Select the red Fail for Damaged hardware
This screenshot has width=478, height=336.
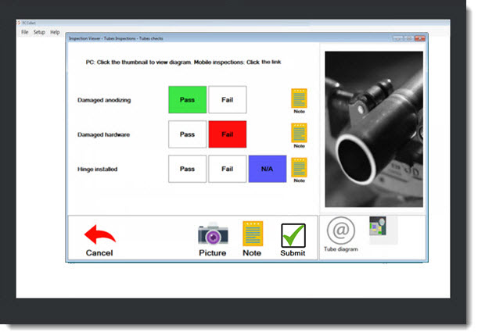pyautogui.click(x=227, y=134)
